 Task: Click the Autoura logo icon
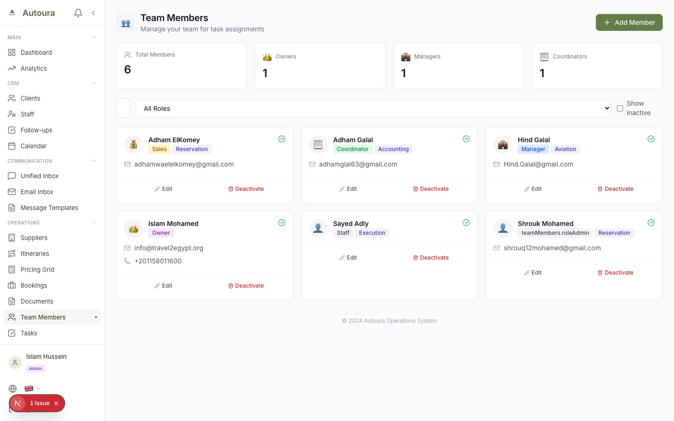coord(12,13)
